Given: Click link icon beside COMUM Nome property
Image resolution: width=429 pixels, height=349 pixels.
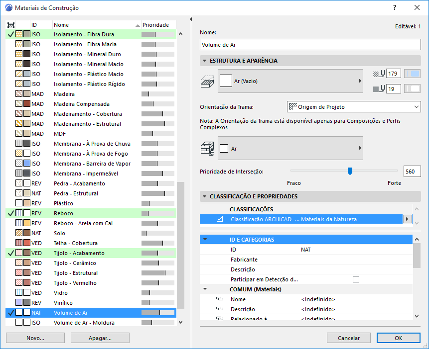Looking at the screenshot, I should point(220,299).
